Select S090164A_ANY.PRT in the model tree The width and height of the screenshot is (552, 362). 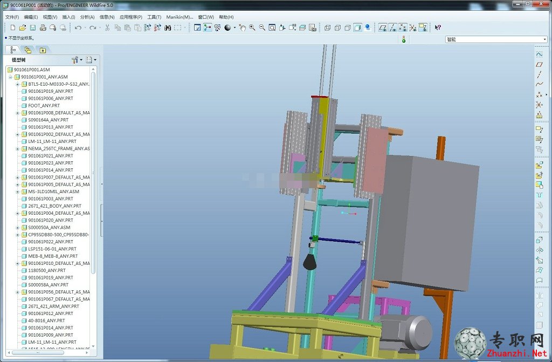(48, 120)
